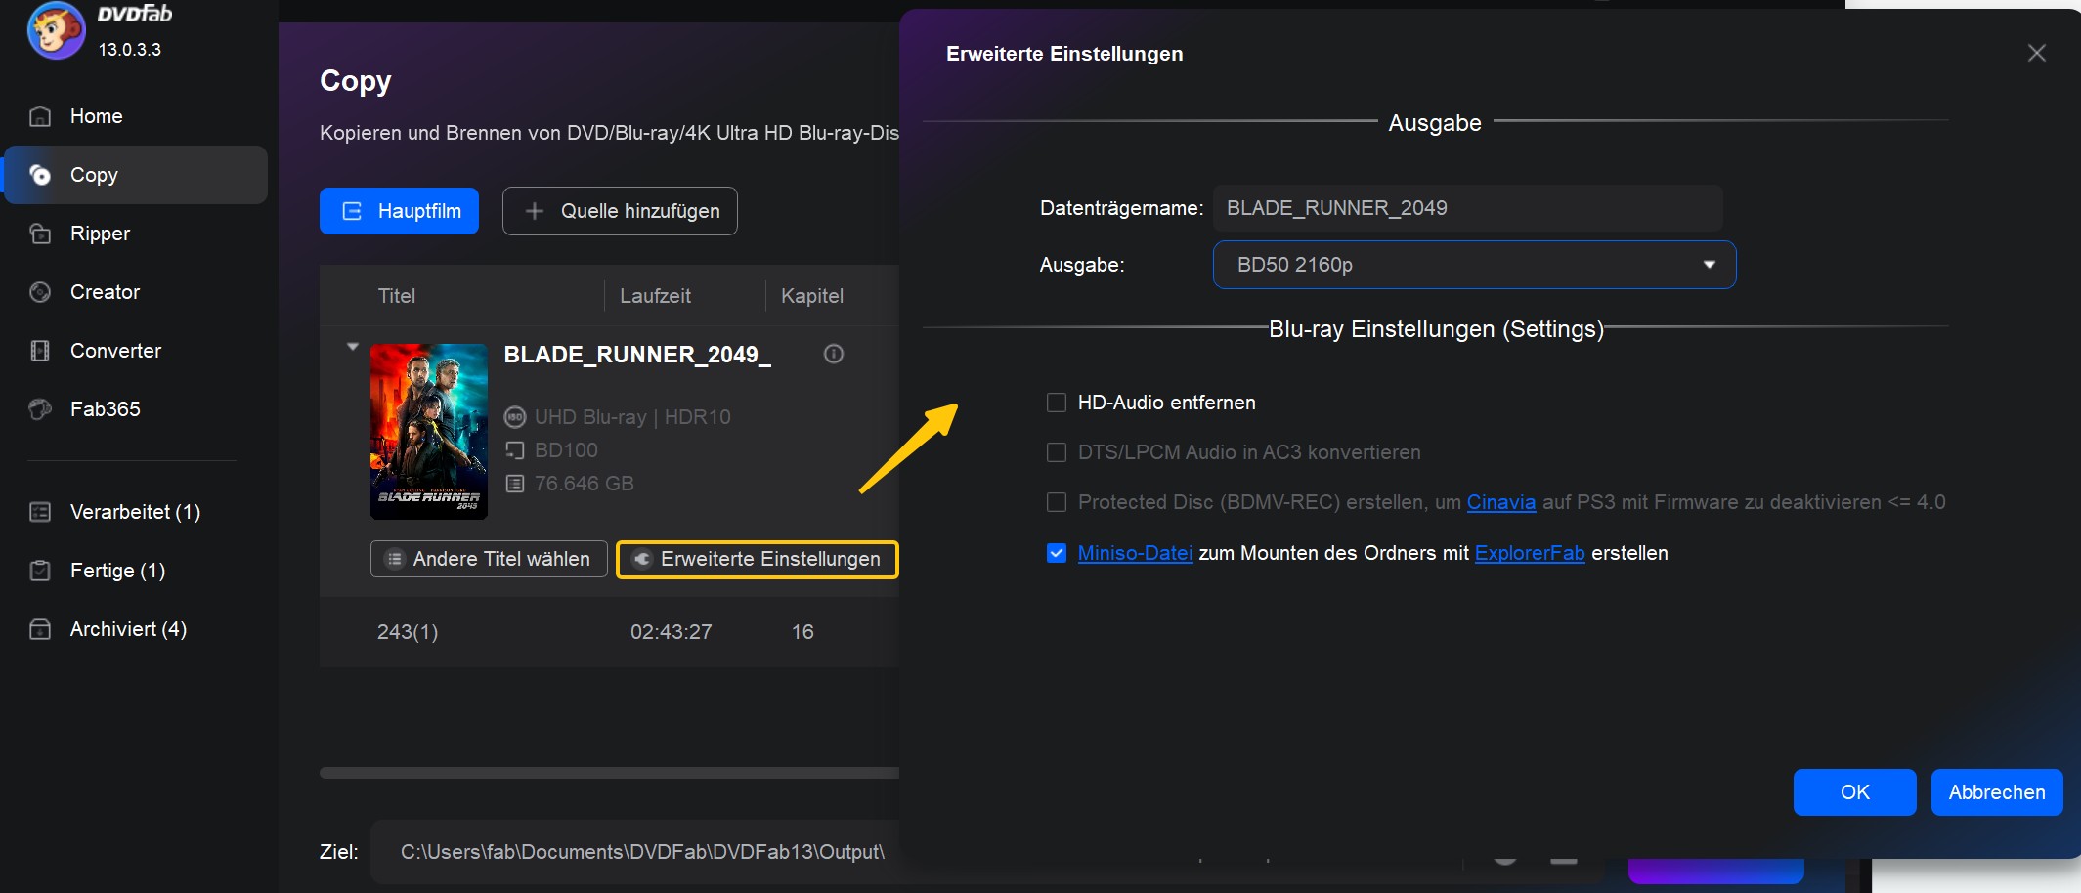This screenshot has height=893, width=2081.
Task: Click the Hauptfilm mode button
Action: 399,211
